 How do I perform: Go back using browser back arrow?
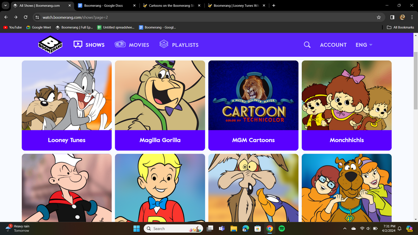[6, 17]
